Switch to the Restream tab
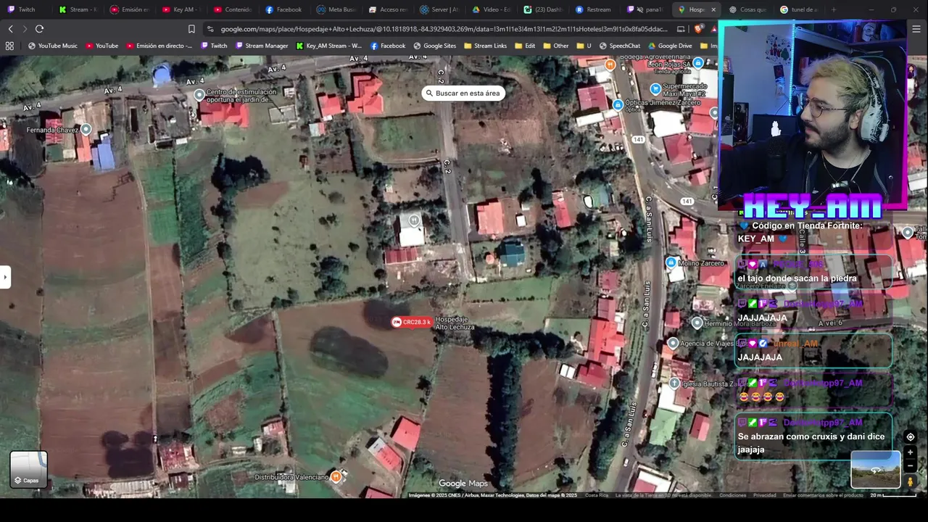928x522 pixels. (x=593, y=9)
